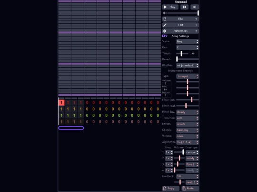This screenshot has width=257, height=192.
Task: Select the first pattern box in brown channel
Action: [61, 122]
